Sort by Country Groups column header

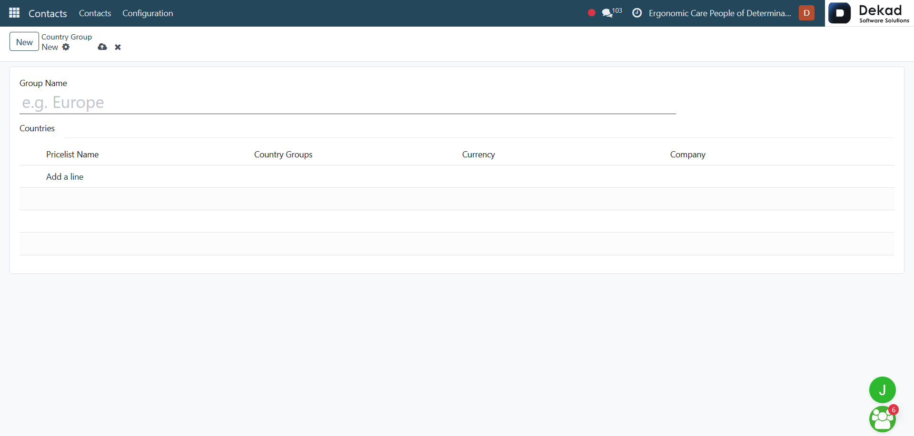[283, 155]
